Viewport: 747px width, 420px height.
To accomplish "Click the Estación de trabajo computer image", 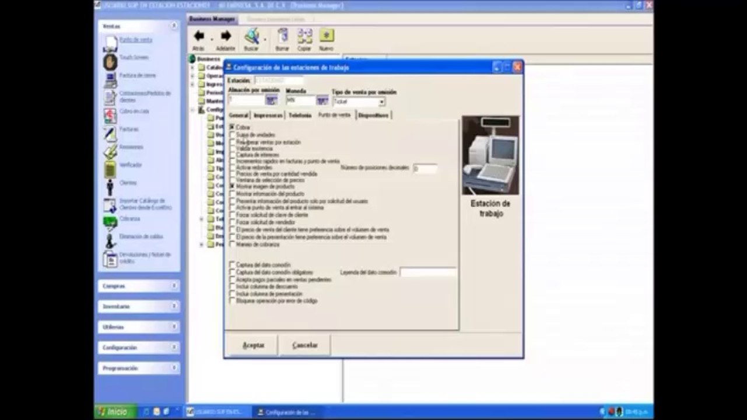I will (490, 155).
